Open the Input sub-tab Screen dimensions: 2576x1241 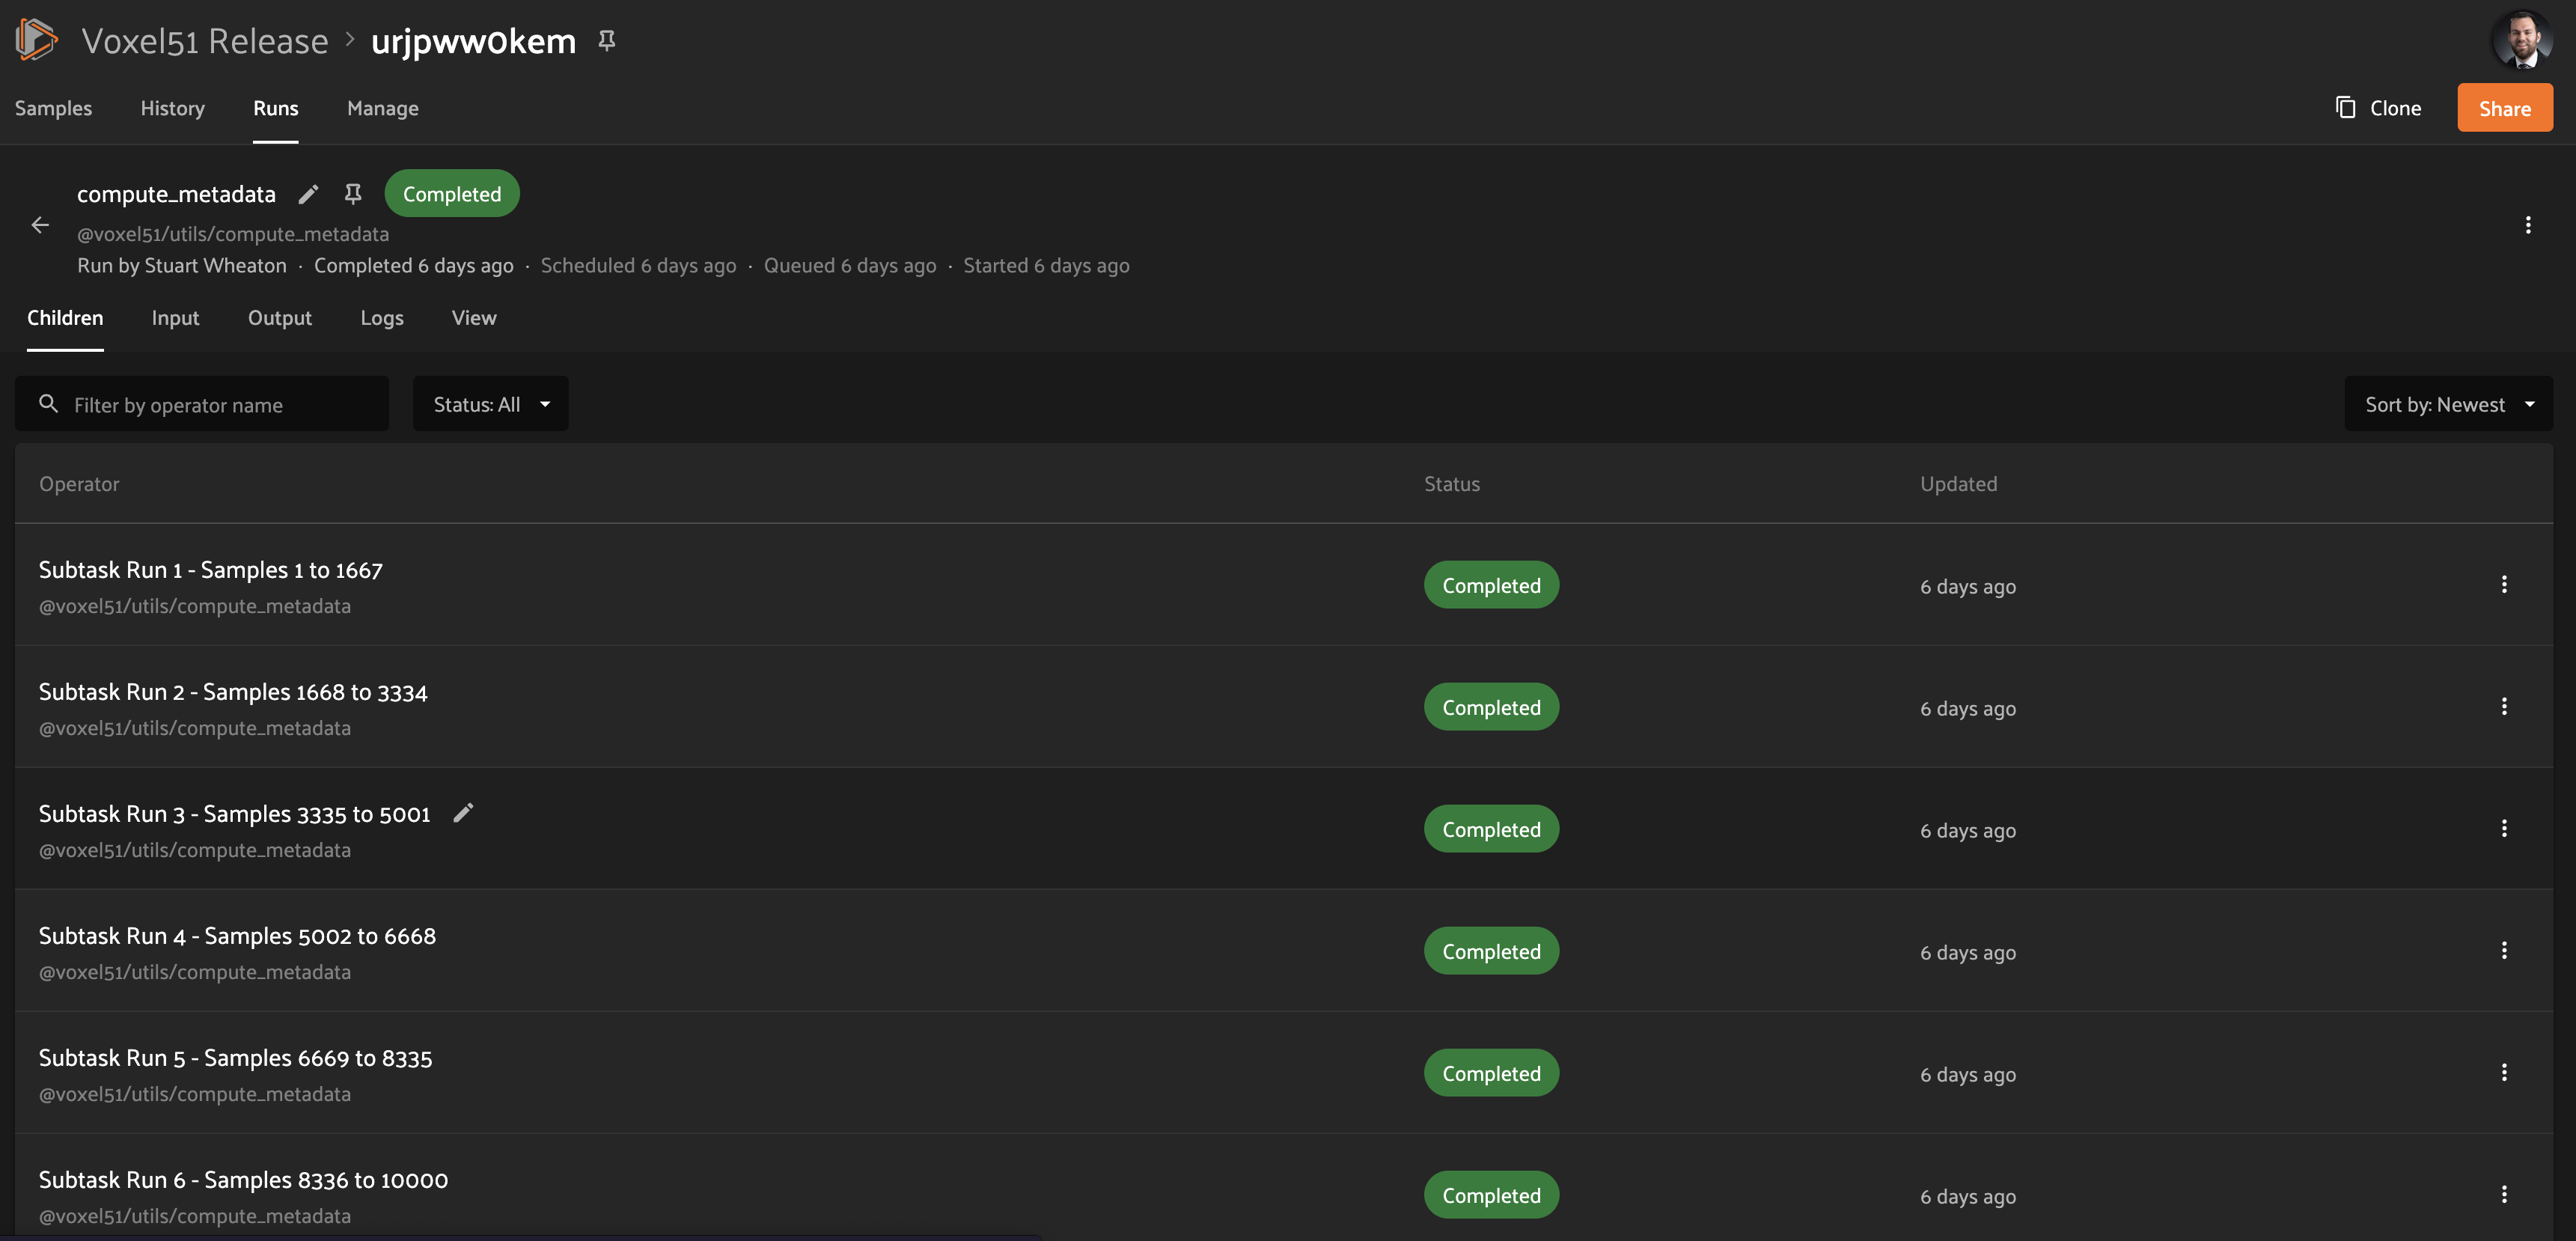pos(175,318)
